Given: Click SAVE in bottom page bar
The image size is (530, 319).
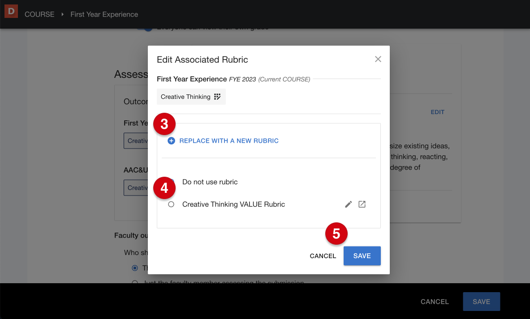Looking at the screenshot, I should [481, 302].
